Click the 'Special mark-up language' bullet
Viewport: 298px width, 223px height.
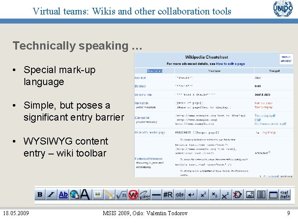coord(60,76)
